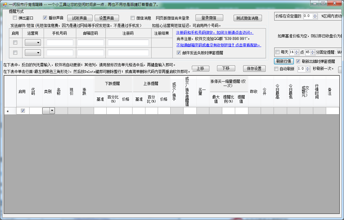The height and width of the screenshot is (220, 344).
Task: Toggle 启用 checkbox in stock table row
Action: [23, 111]
